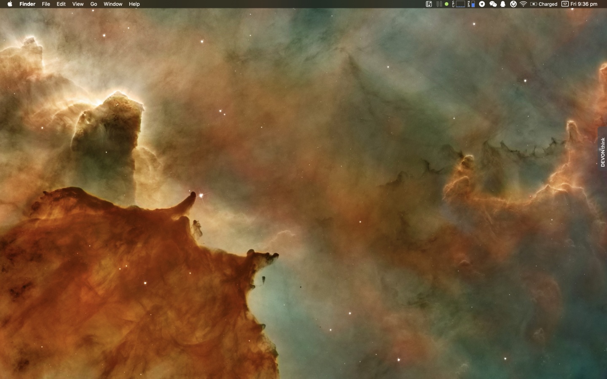The width and height of the screenshot is (607, 379).
Task: Open the Window menu
Action: 113,4
